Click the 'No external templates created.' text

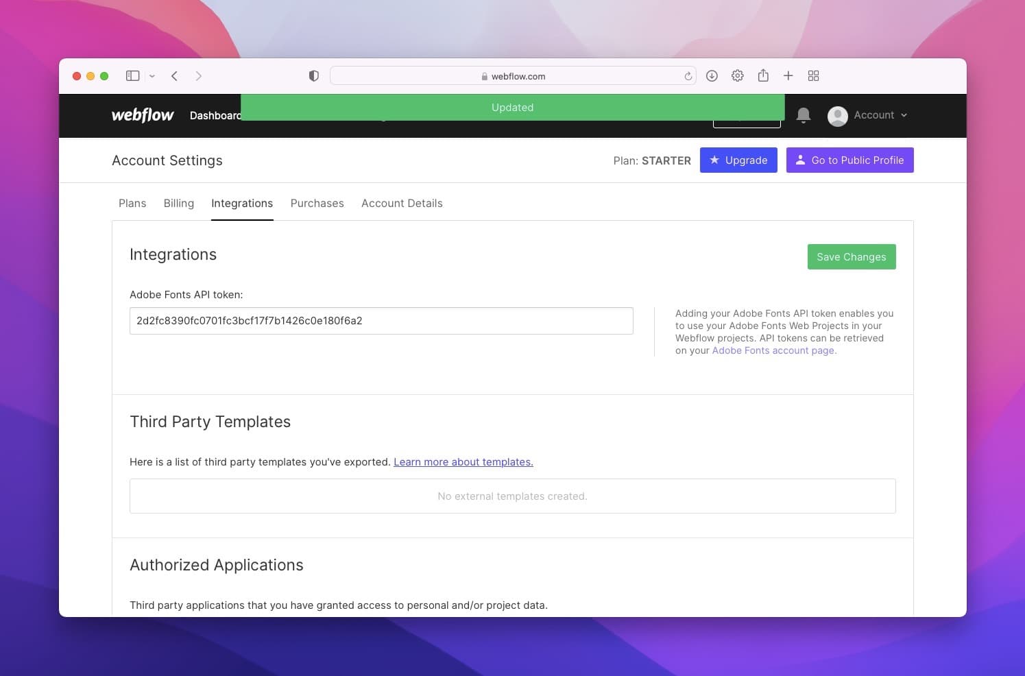(513, 496)
